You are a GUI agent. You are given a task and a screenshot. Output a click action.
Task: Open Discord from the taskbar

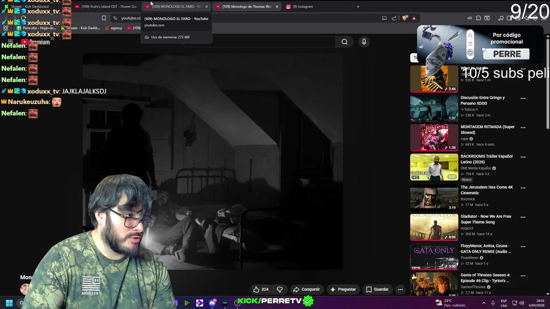point(212,303)
